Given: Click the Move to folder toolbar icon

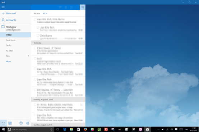Looking at the screenshot, I should tap(71, 7).
